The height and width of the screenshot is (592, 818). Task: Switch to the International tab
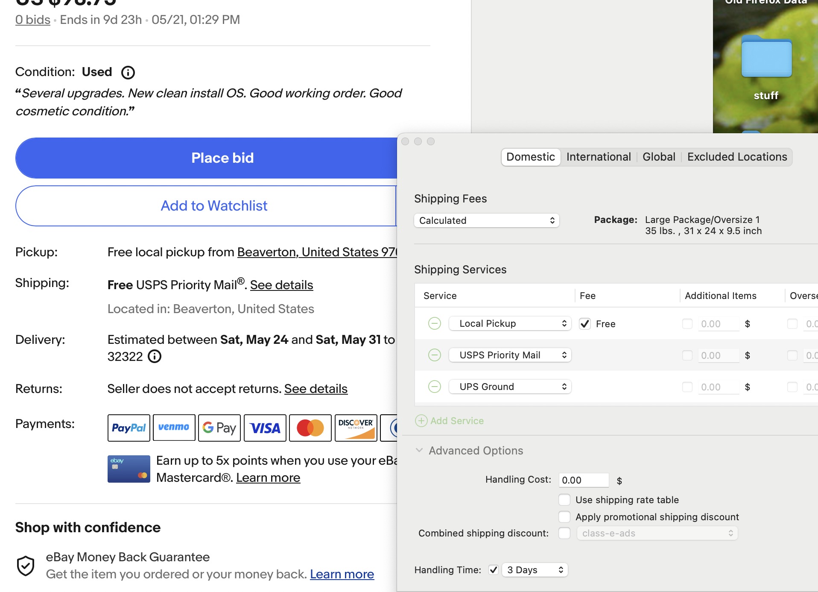tap(599, 157)
